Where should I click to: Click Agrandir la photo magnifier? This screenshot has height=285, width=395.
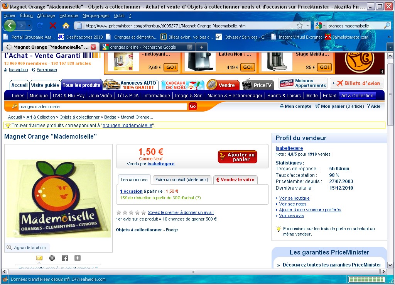click(x=27, y=248)
